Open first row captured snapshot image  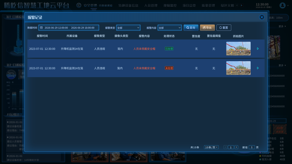coord(238,49)
